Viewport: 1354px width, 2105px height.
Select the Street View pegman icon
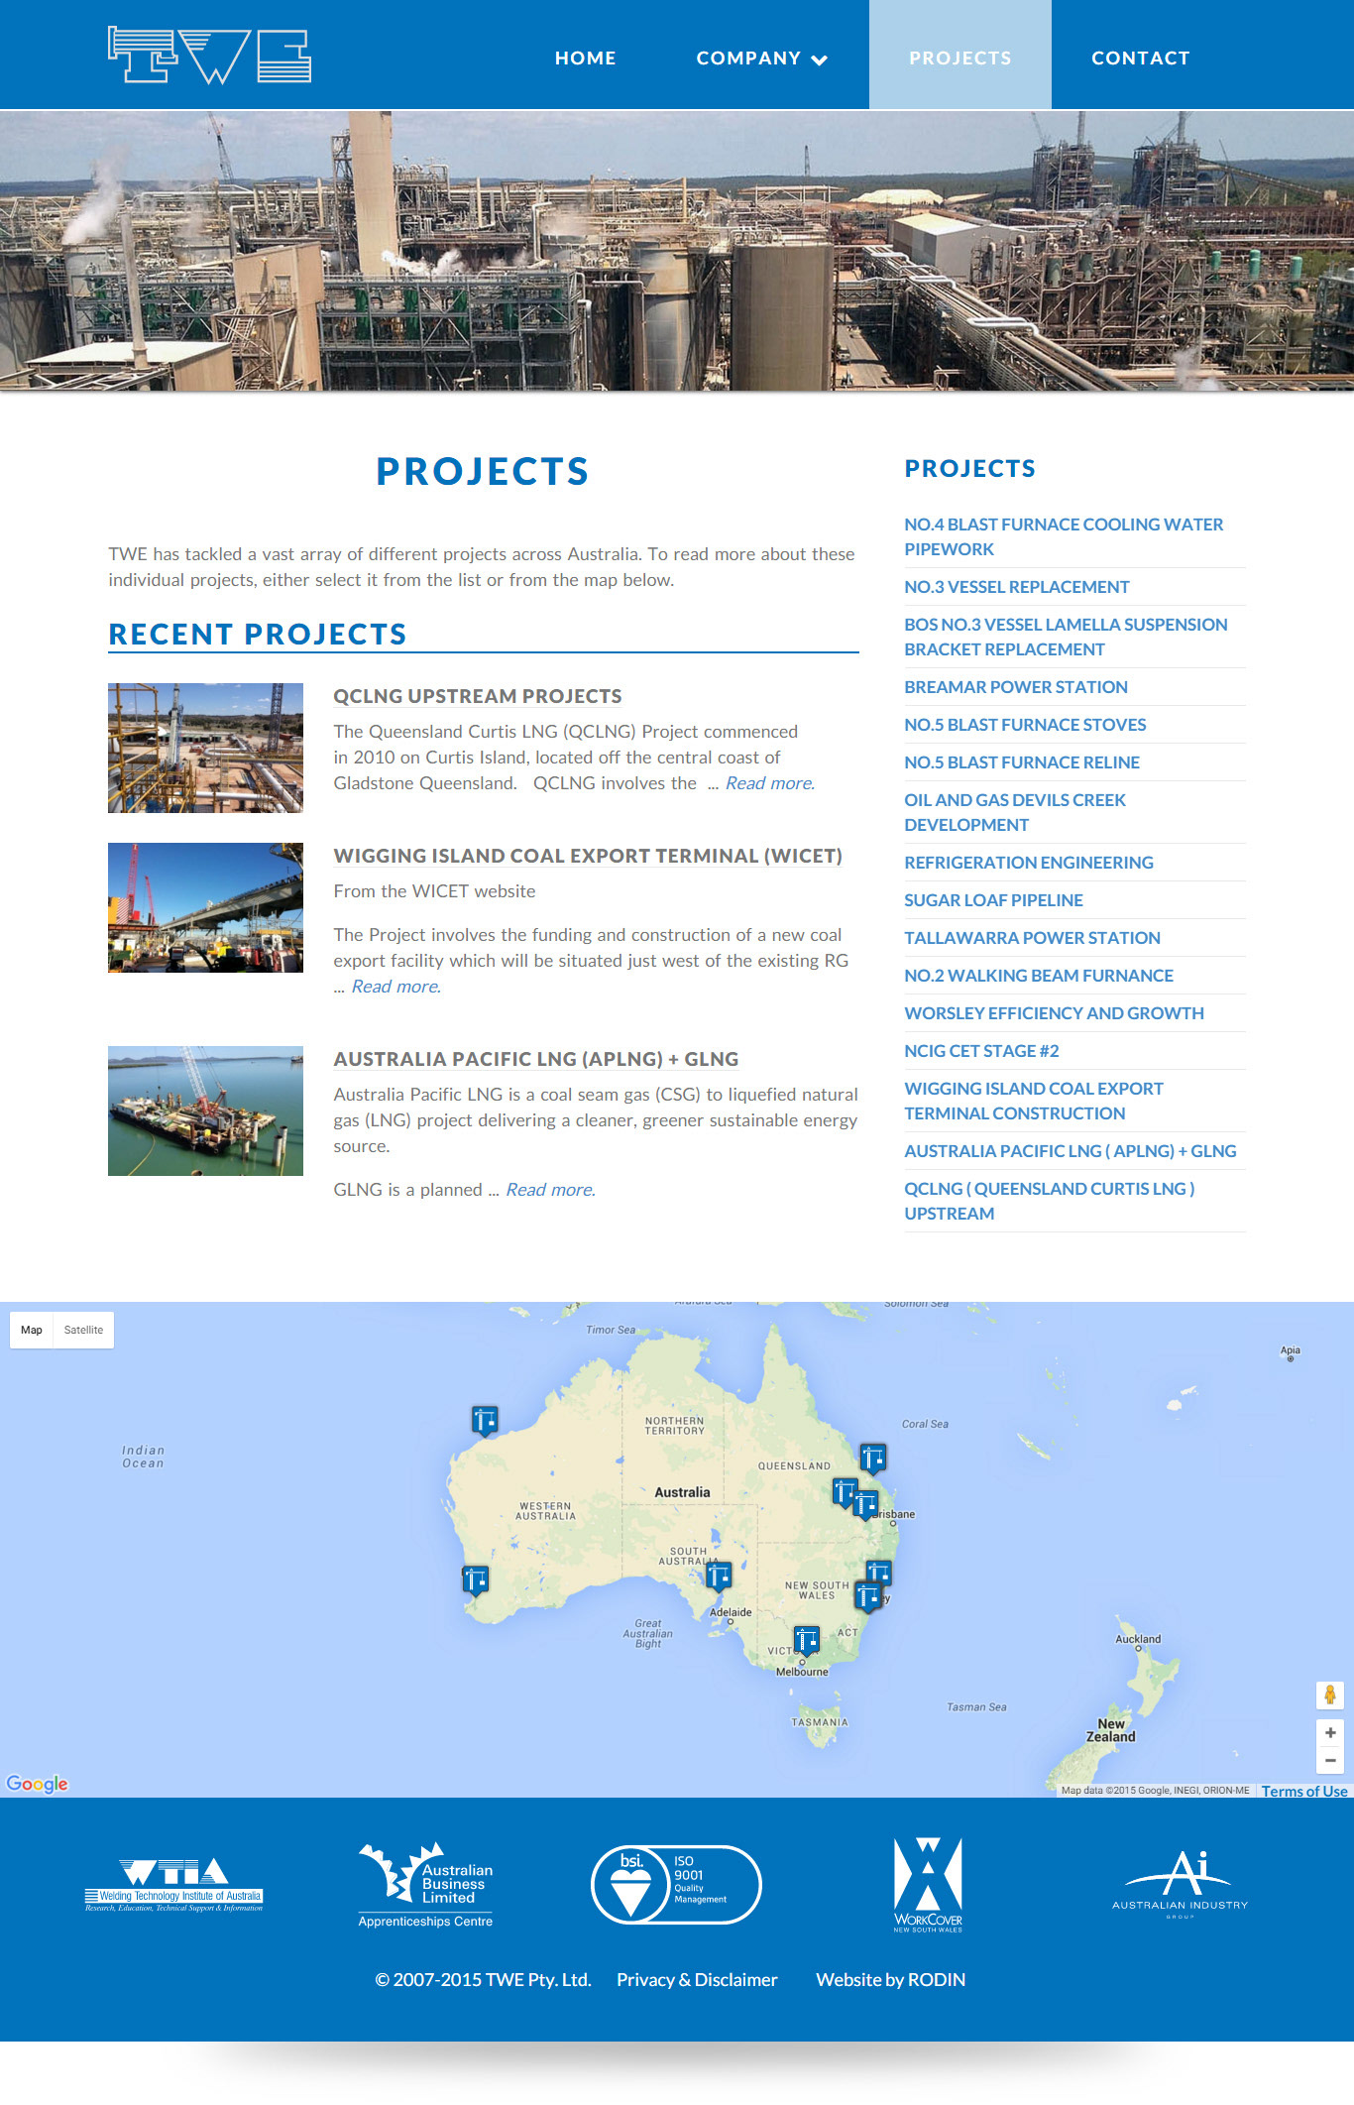click(x=1330, y=1696)
